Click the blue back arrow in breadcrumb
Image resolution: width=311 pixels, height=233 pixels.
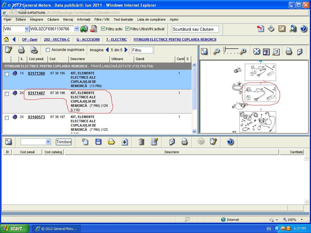point(14,39)
